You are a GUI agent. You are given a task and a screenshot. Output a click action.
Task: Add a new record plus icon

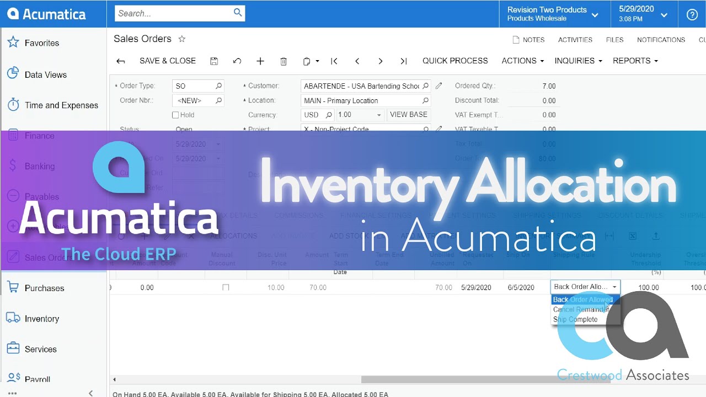(260, 61)
